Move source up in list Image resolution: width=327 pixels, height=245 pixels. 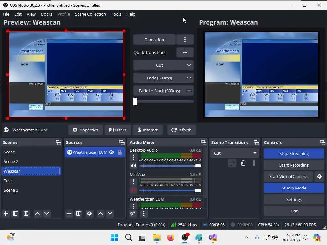coord(101,213)
